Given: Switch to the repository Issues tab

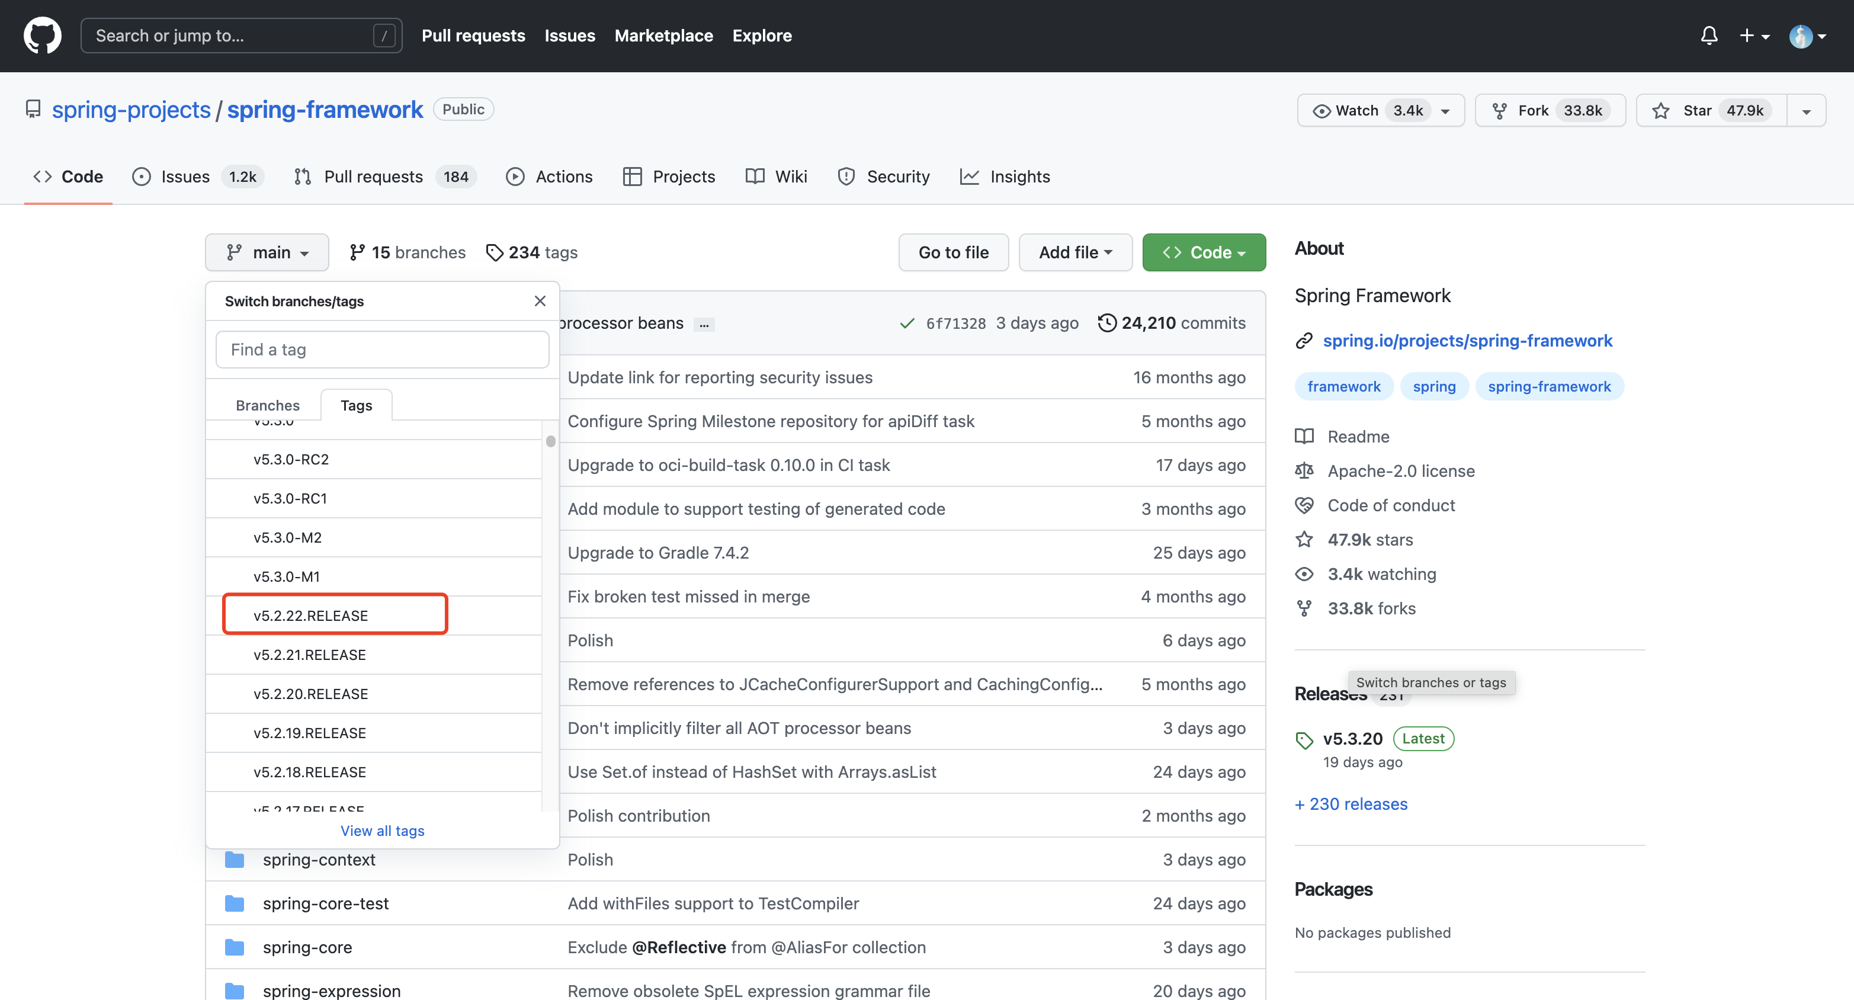Looking at the screenshot, I should 198,177.
